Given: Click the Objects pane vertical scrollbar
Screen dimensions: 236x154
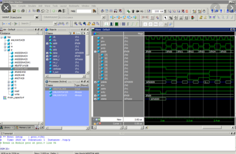Looking at the screenshot, I should pos(87,53).
